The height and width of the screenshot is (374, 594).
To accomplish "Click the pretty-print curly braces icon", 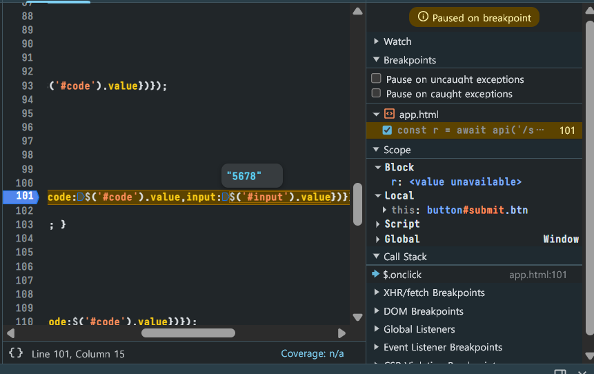I will tap(16, 353).
